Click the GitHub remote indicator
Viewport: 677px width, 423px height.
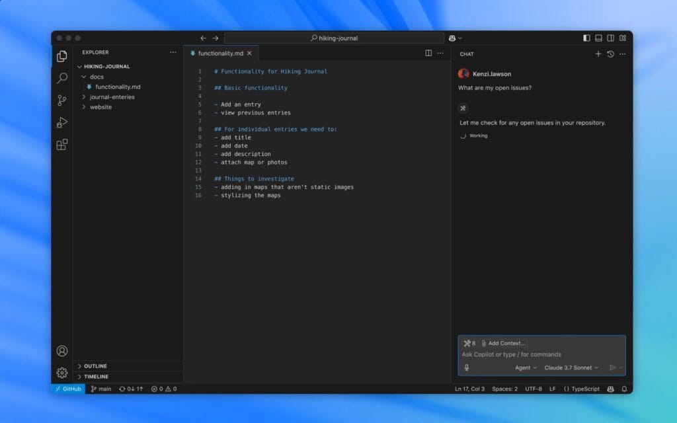[x=68, y=389]
